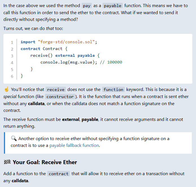
Task: Click the "Your Goal: Receive Ether" heading
Action: (45, 162)
